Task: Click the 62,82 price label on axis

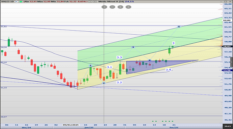Action: click(227, 20)
